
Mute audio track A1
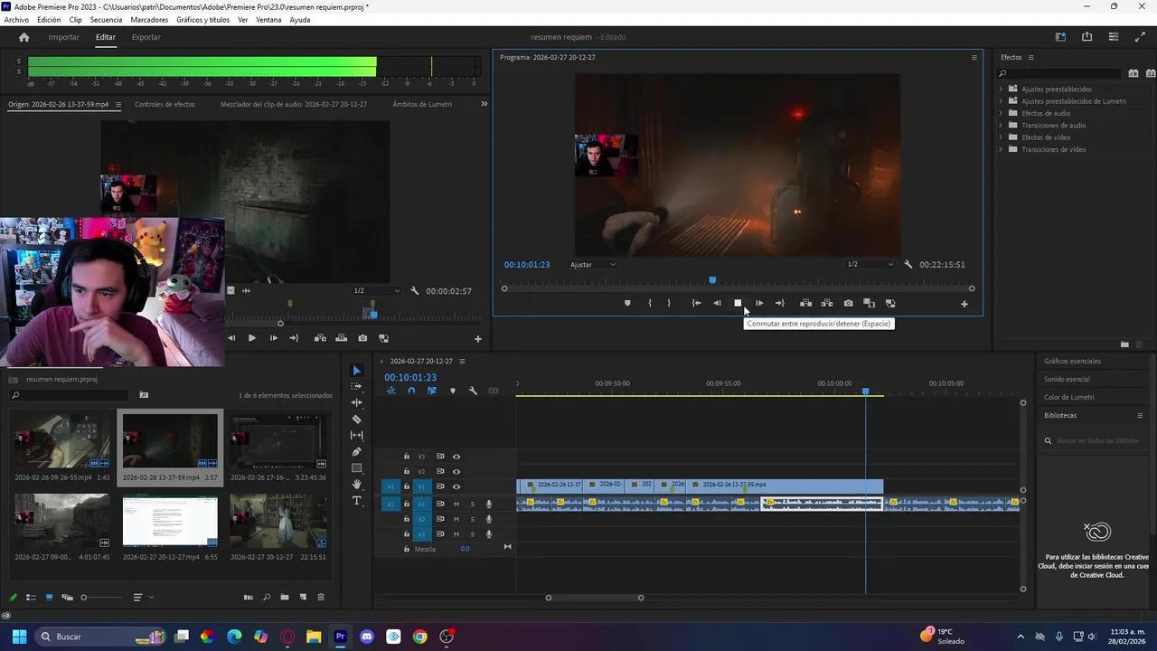(x=456, y=504)
